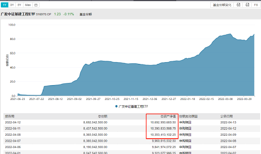
Task: Click 申购赎回 in the 2022-04-08 row
Action: pos(185,135)
